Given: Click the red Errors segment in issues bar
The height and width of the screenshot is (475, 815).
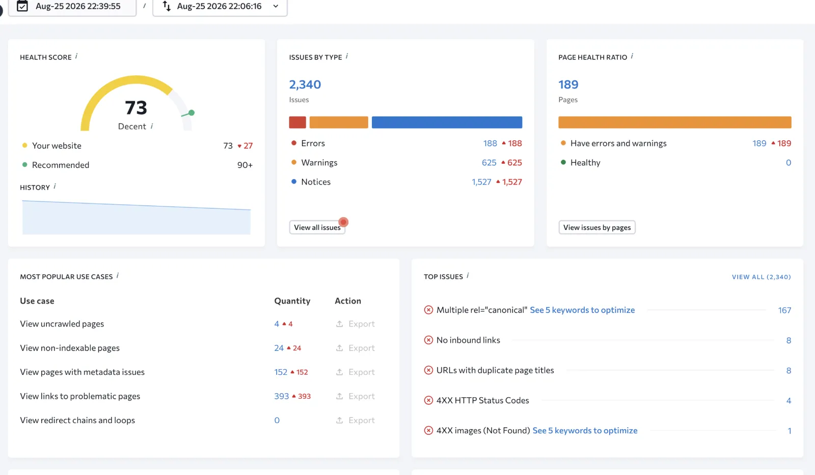Looking at the screenshot, I should [297, 122].
